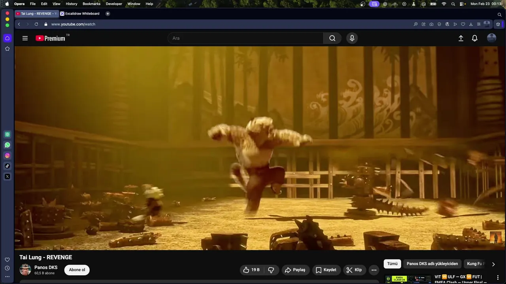Save the video with Kaydet
Screen dimensions: 506x284
coord(326,270)
